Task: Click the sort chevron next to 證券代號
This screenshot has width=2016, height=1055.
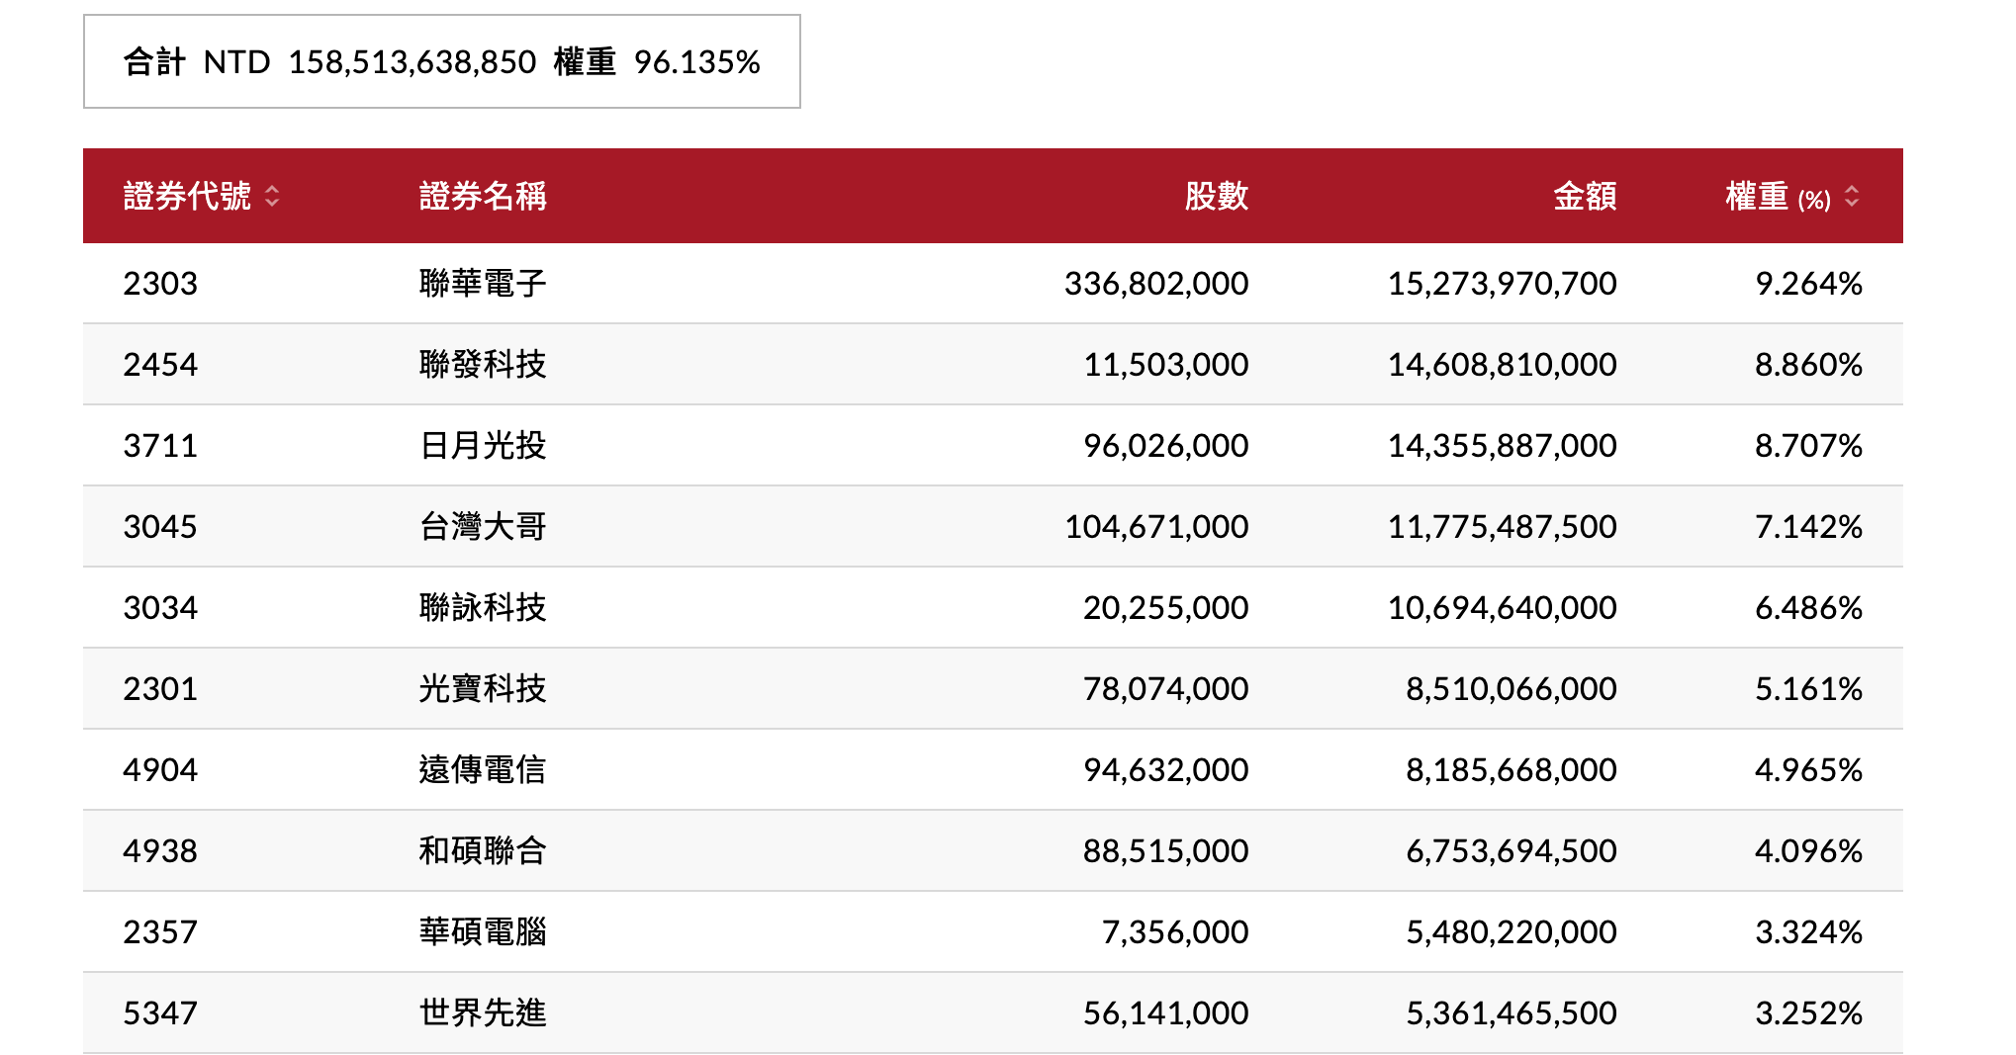Action: coord(271,196)
